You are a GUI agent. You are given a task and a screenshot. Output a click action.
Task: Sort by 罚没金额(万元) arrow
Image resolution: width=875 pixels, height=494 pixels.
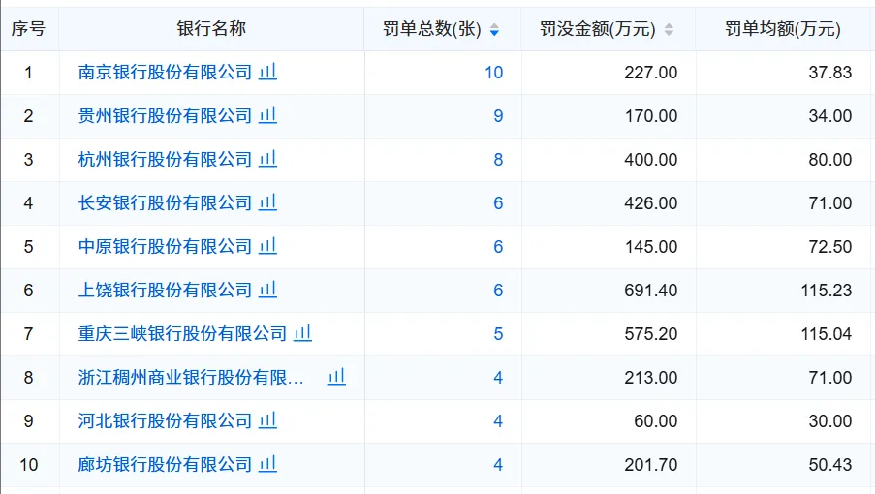pyautogui.click(x=669, y=30)
